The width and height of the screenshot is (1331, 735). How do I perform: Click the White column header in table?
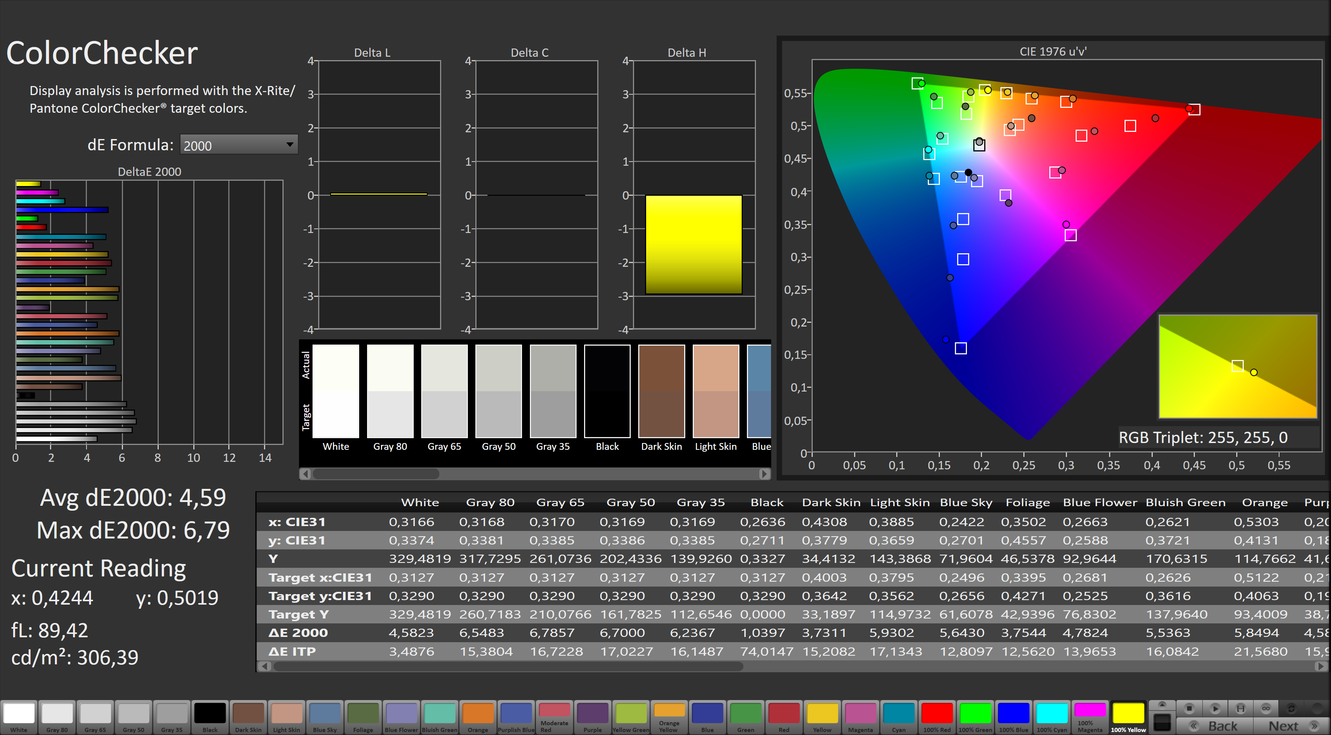coord(420,502)
